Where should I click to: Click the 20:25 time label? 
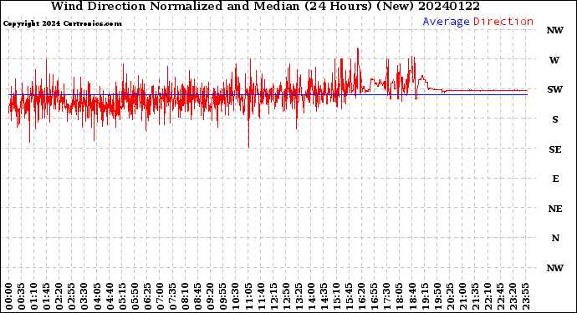tap(450, 296)
